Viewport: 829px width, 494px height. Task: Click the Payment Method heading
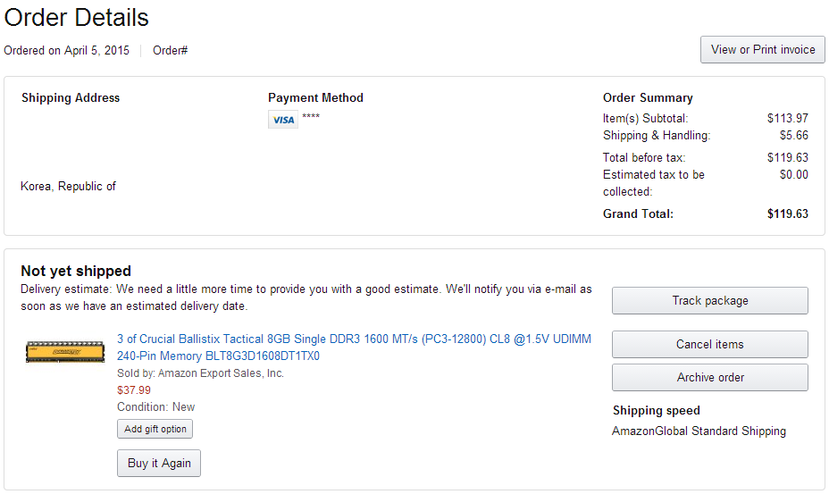tap(315, 98)
